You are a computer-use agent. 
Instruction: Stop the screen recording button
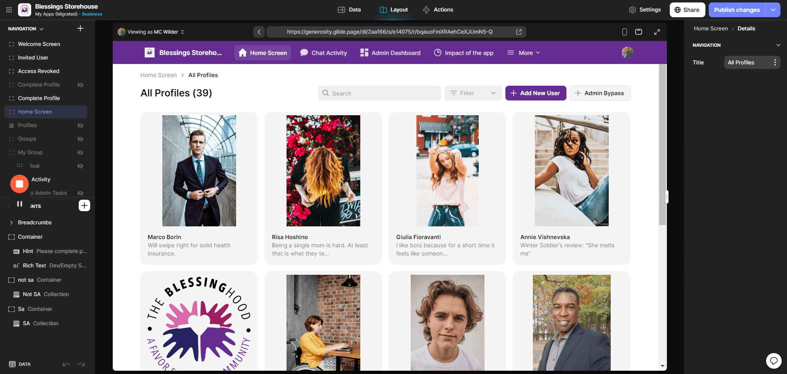pyautogui.click(x=19, y=184)
